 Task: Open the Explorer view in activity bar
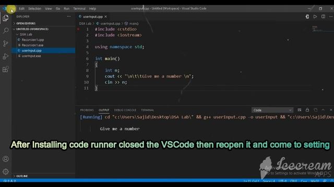click(6, 18)
